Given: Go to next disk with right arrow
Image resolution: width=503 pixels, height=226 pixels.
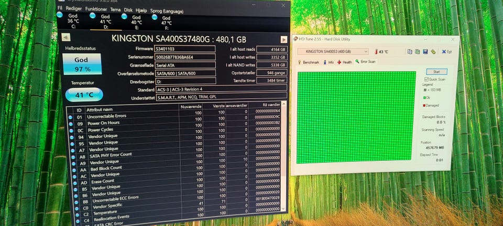Looking at the screenshot, I should coord(284,39).
